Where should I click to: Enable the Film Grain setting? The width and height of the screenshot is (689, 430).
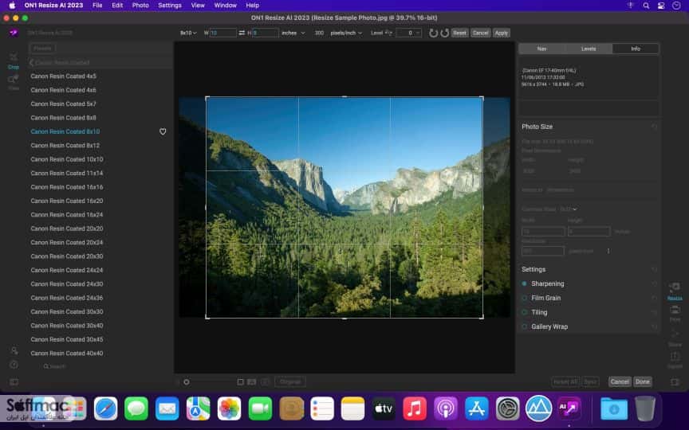tap(524, 298)
